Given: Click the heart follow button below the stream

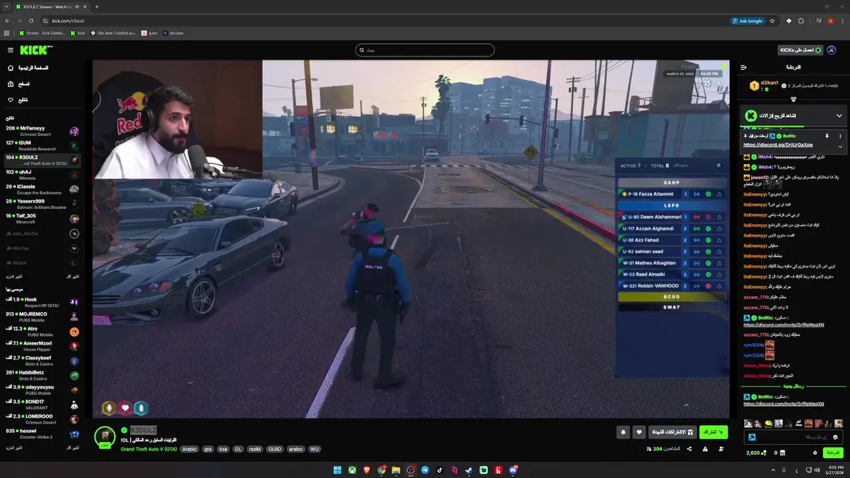Looking at the screenshot, I should click(x=639, y=432).
